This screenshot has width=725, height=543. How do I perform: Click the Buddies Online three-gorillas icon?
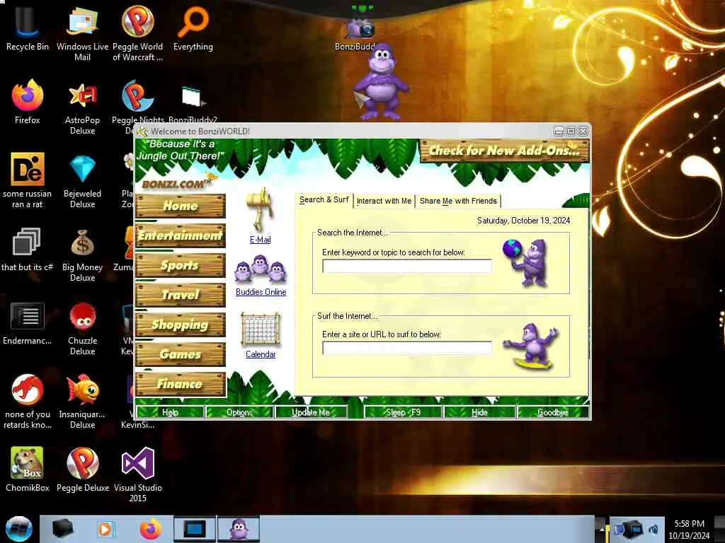(x=261, y=269)
